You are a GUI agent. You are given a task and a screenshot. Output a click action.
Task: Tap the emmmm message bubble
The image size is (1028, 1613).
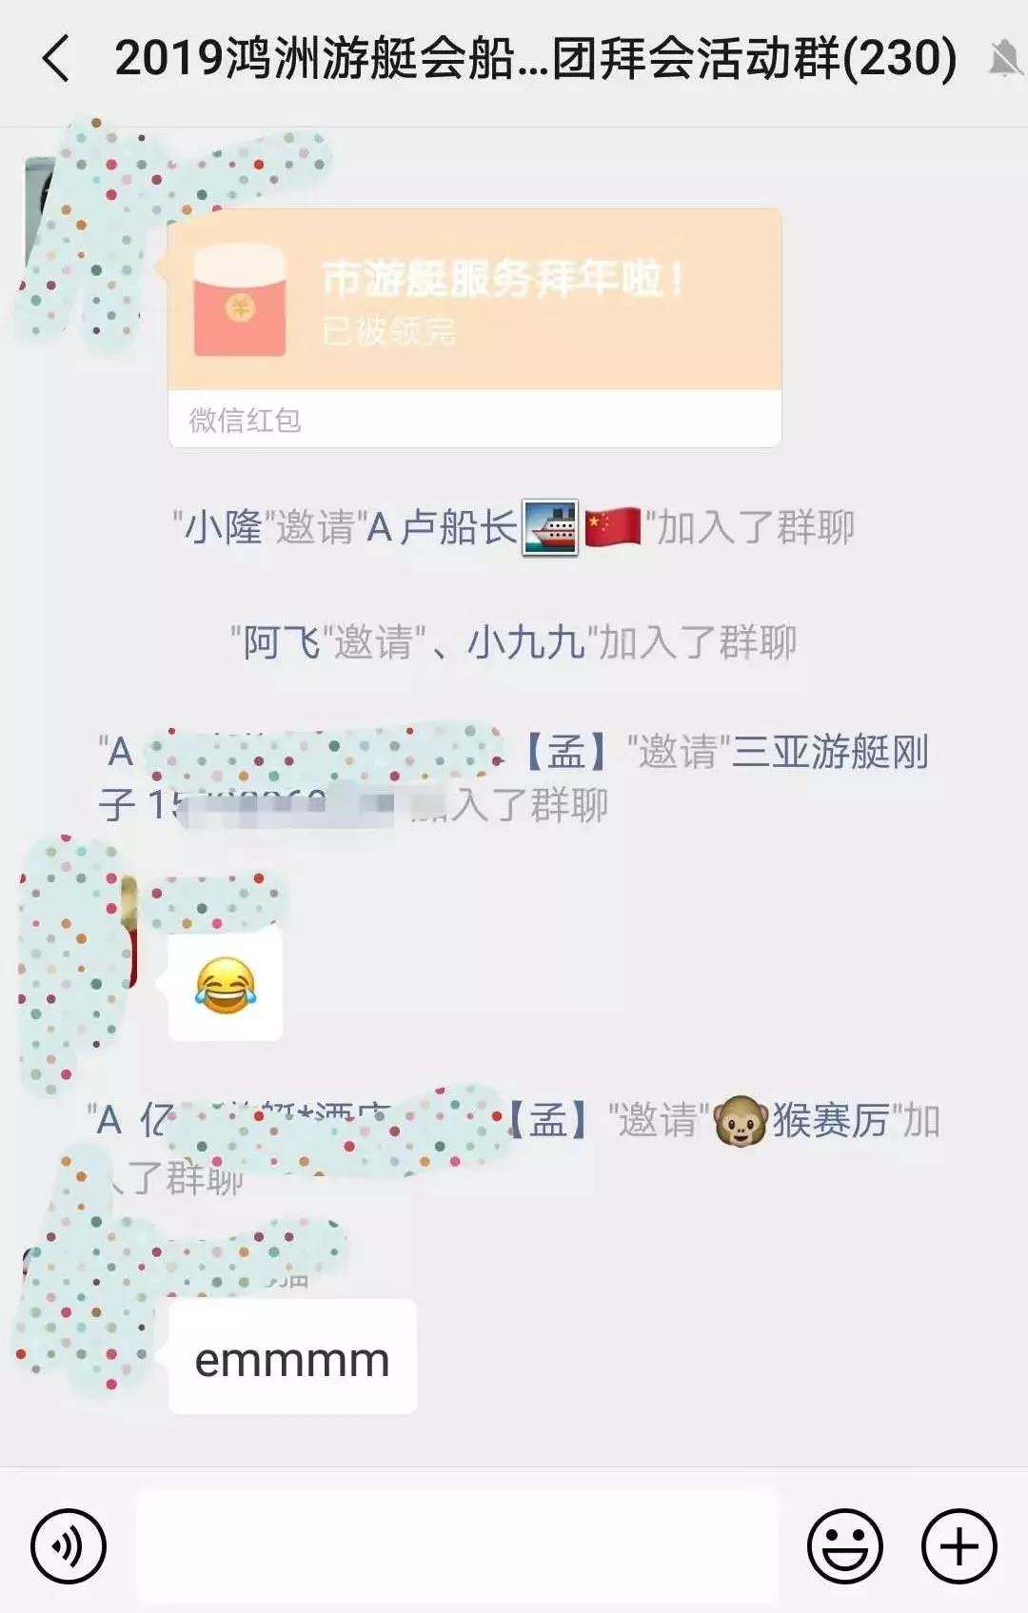point(292,1356)
